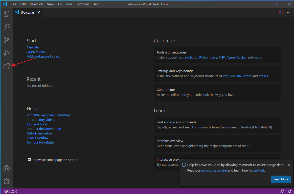Install Sublime keybindings link
Screen dimensions: 294x194
coord(236,76)
